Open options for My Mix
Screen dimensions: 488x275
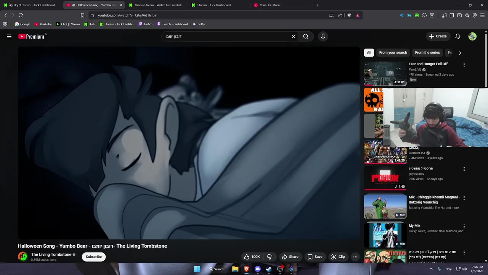coord(464,226)
